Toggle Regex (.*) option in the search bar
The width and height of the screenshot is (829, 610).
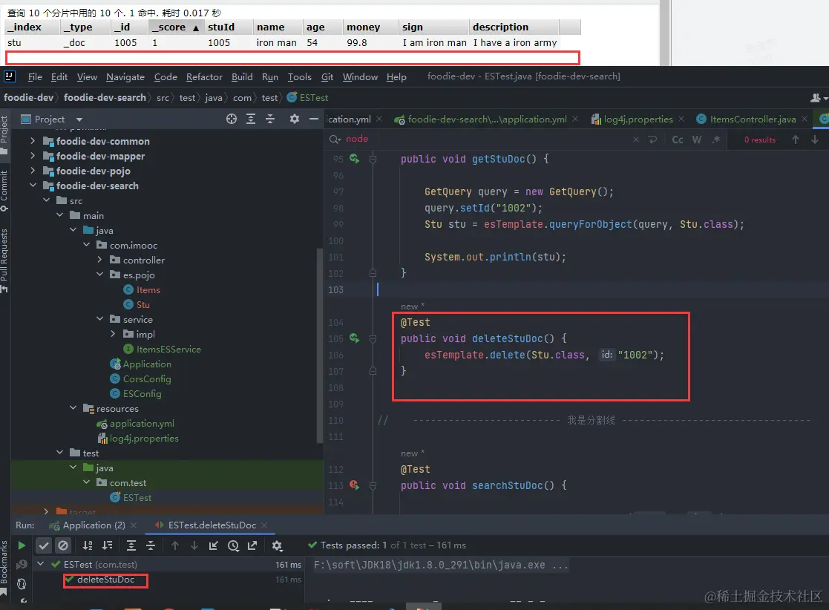pos(716,140)
